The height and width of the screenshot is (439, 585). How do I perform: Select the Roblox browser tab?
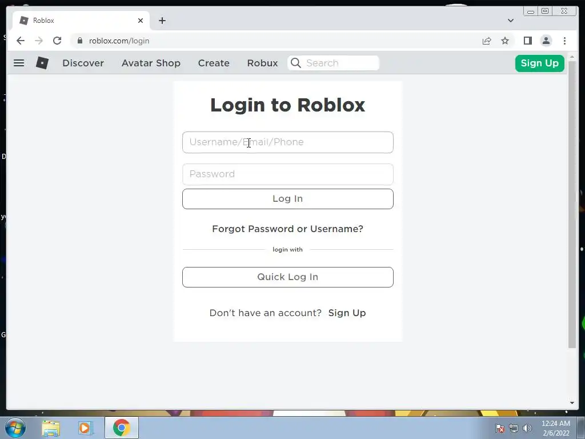pos(81,21)
